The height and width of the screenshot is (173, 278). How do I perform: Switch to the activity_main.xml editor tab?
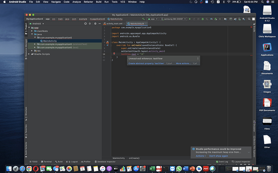pos(114,24)
